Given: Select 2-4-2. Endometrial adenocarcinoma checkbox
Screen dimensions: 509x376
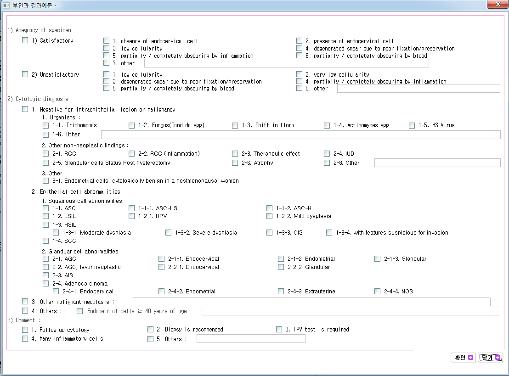Looking at the screenshot, I should click(x=161, y=291).
